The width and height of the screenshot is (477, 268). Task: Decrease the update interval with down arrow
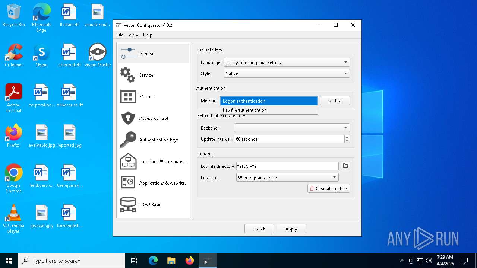coord(347,141)
